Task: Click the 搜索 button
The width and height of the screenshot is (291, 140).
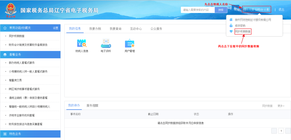Action: pos(221,10)
